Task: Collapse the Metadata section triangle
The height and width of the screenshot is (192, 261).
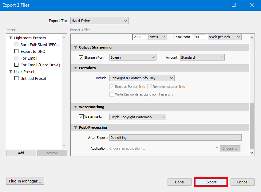Action: pos(75,68)
